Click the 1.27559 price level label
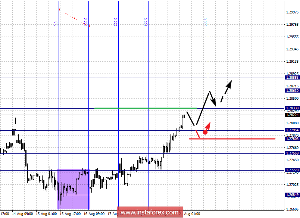This screenshot has height=218, width=300. 292,153
